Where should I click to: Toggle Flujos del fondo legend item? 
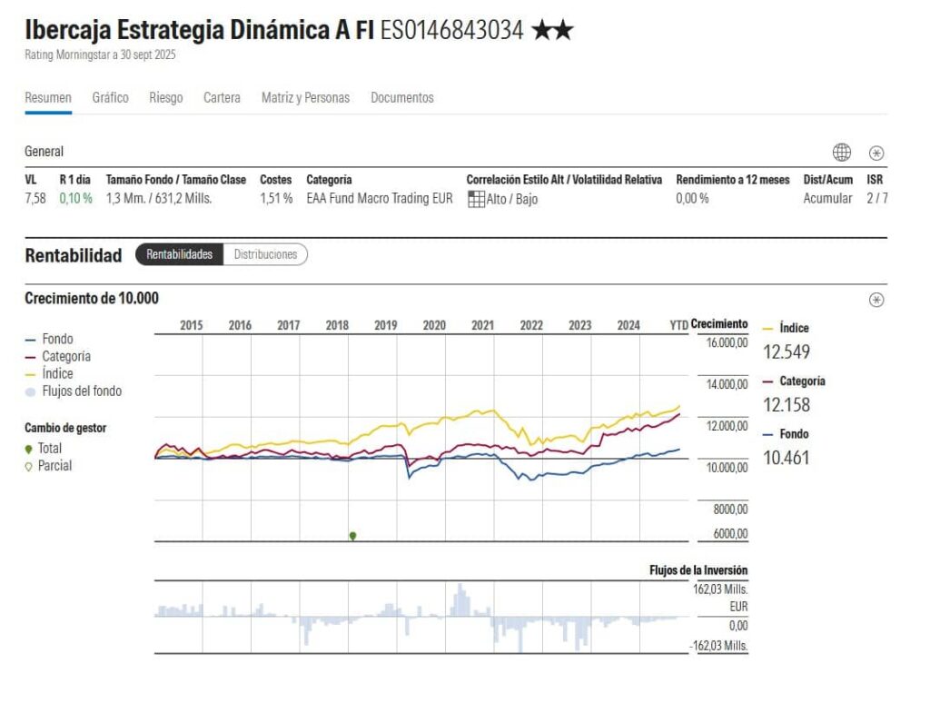[74, 391]
